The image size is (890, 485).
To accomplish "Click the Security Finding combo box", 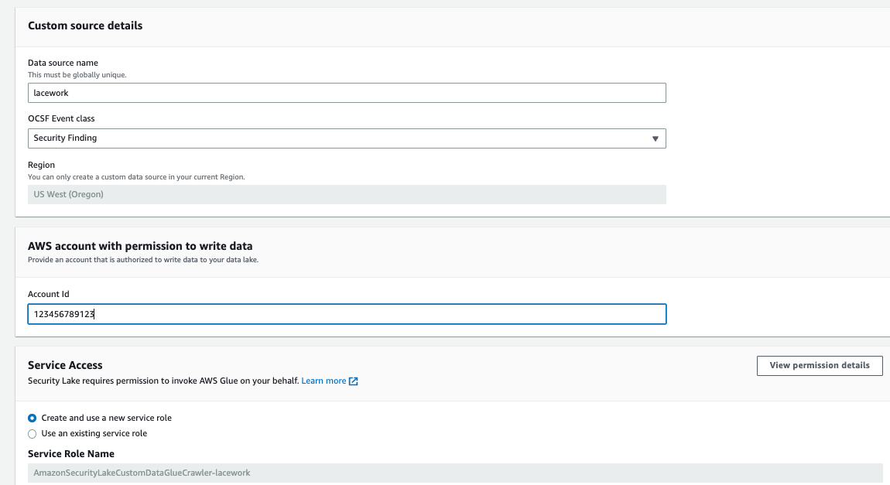I will 347,138.
